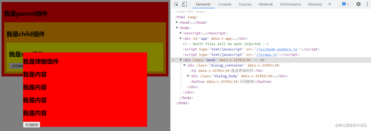The height and width of the screenshot is (131, 371).
Task: Expand the dialog_body div node
Action: [x=188, y=76]
